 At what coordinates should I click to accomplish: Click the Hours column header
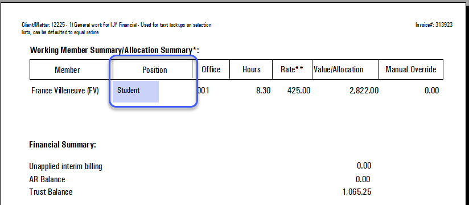(251, 69)
